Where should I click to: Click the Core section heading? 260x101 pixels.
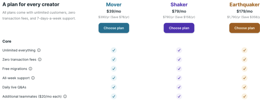tap(7, 41)
